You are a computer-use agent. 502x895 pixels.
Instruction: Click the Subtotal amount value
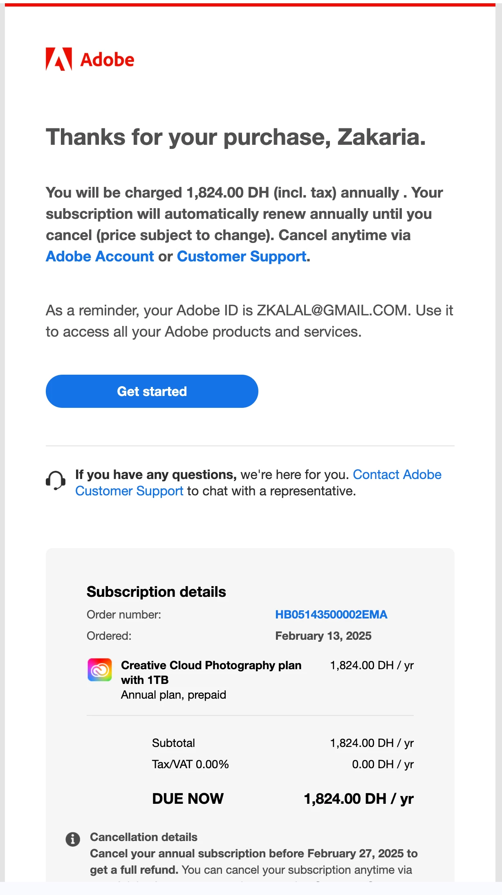[372, 743]
